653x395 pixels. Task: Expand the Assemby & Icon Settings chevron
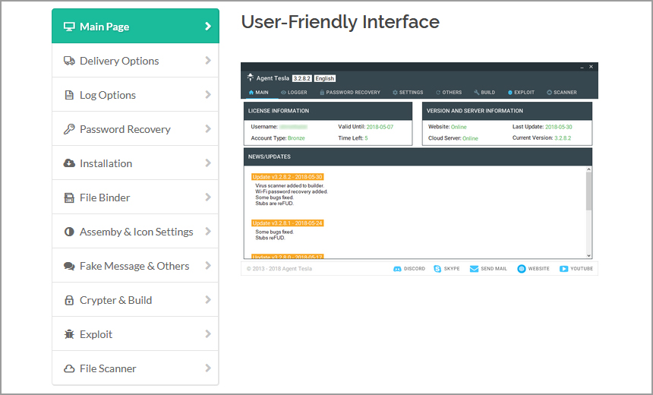[x=208, y=232]
